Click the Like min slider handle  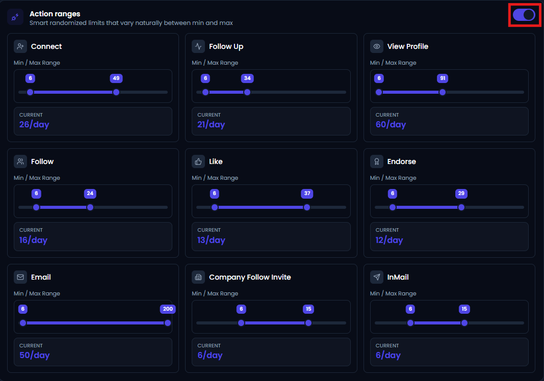point(215,207)
